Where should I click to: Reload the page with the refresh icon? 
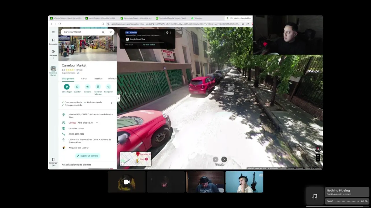tap(60, 24)
